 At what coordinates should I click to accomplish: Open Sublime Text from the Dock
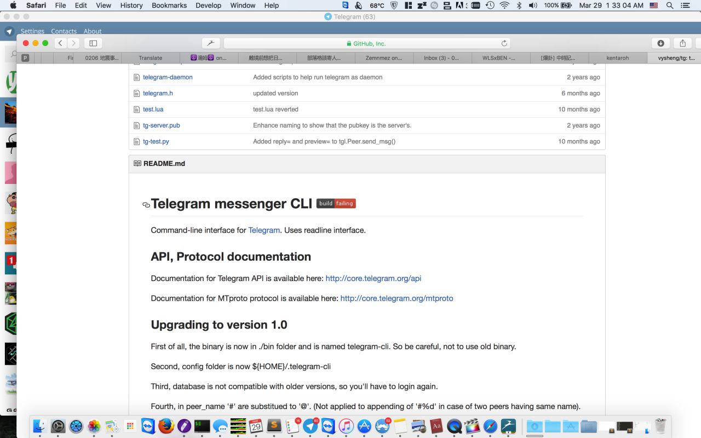point(274,426)
